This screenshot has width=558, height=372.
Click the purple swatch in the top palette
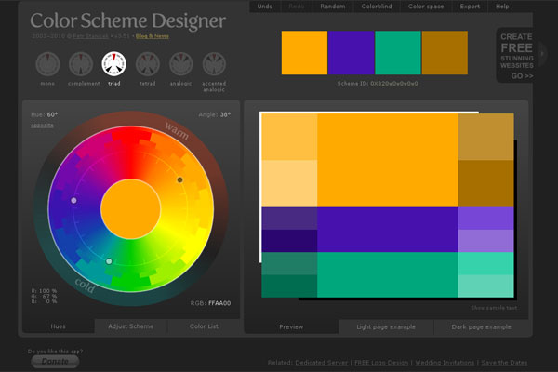pos(352,54)
